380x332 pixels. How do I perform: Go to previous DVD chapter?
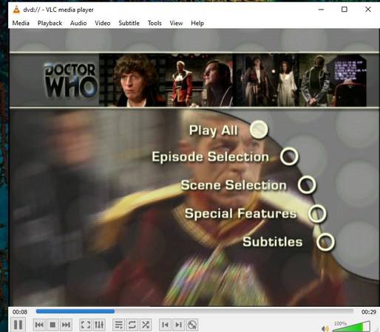(165, 325)
